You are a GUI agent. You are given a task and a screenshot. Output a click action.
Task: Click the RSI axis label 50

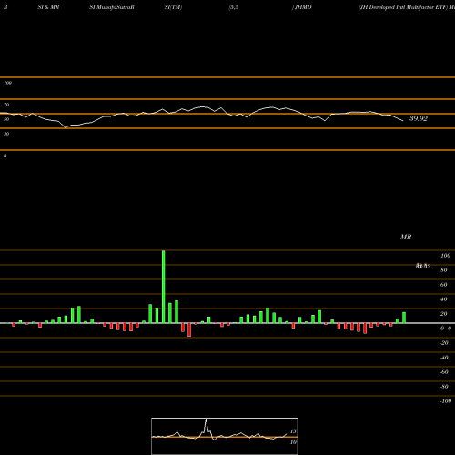(x=6, y=119)
